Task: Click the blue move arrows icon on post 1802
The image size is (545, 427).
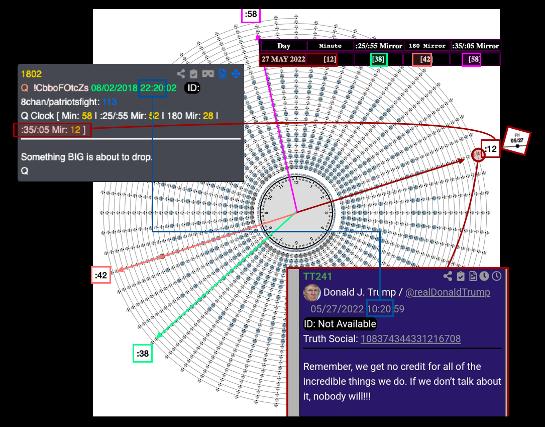Action: [236, 74]
